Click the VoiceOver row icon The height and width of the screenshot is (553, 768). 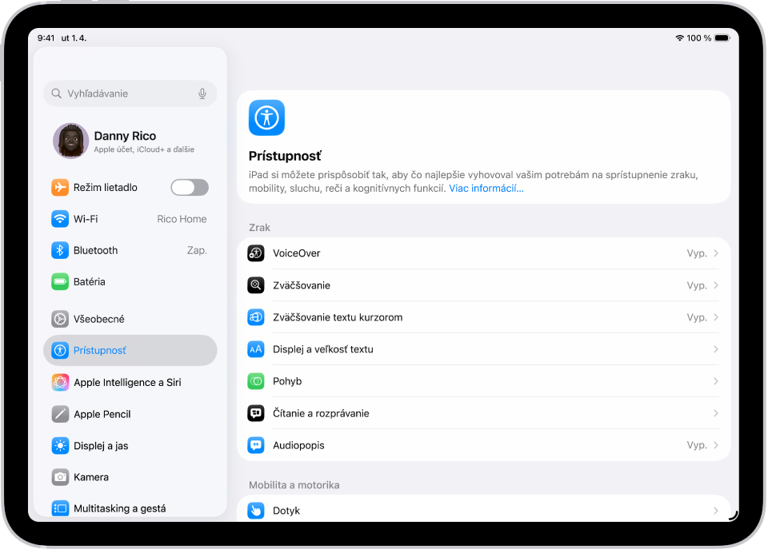tap(256, 253)
